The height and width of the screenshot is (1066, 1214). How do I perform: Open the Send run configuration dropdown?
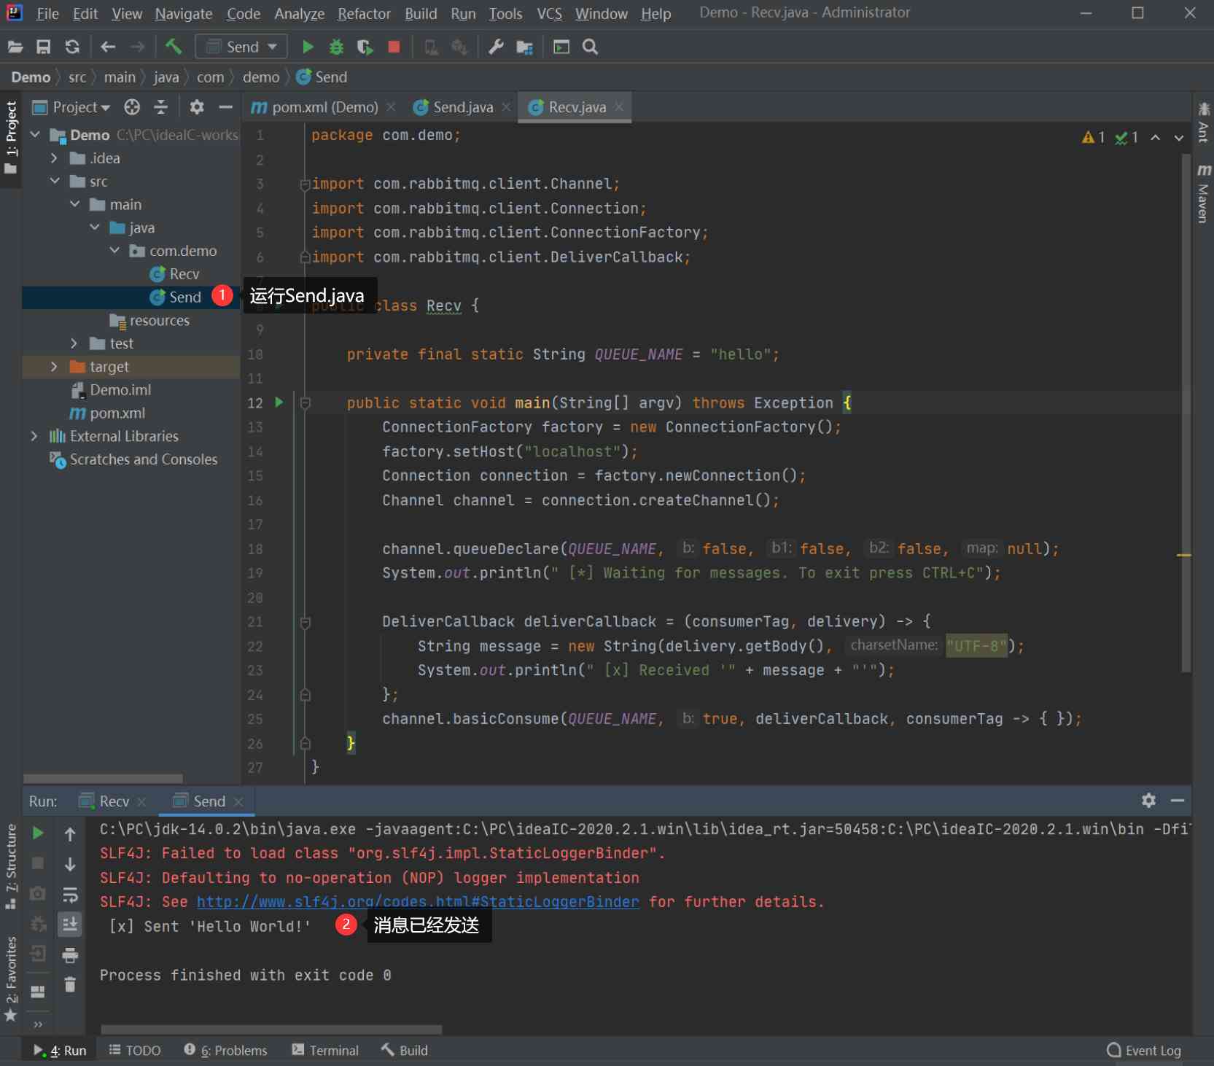click(241, 47)
